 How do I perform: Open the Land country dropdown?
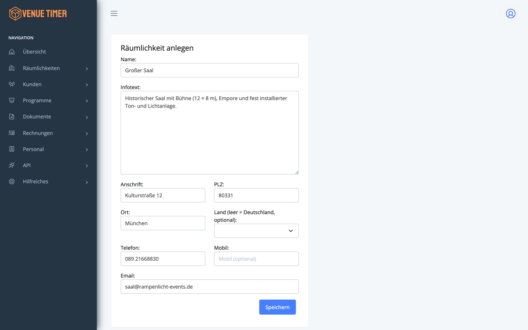(256, 231)
